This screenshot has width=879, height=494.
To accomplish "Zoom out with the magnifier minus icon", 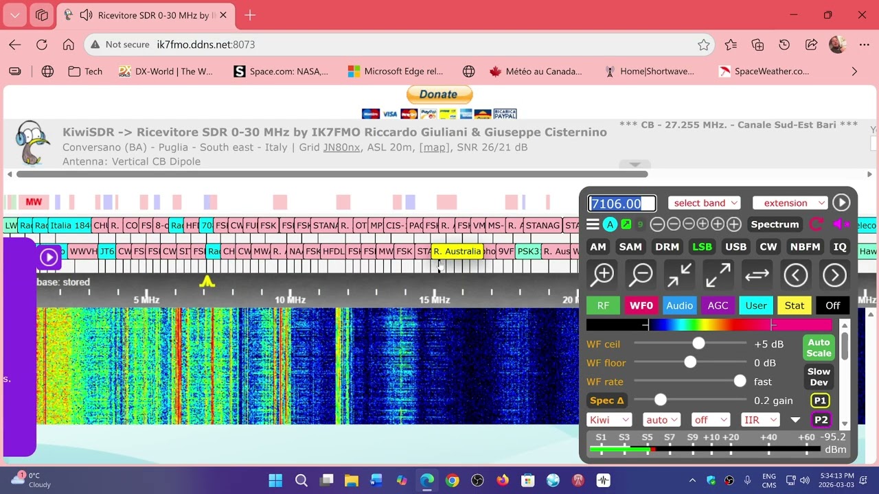I will click(x=641, y=275).
